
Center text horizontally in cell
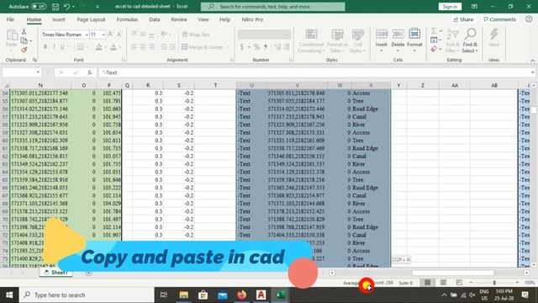pyautogui.click(x=143, y=47)
